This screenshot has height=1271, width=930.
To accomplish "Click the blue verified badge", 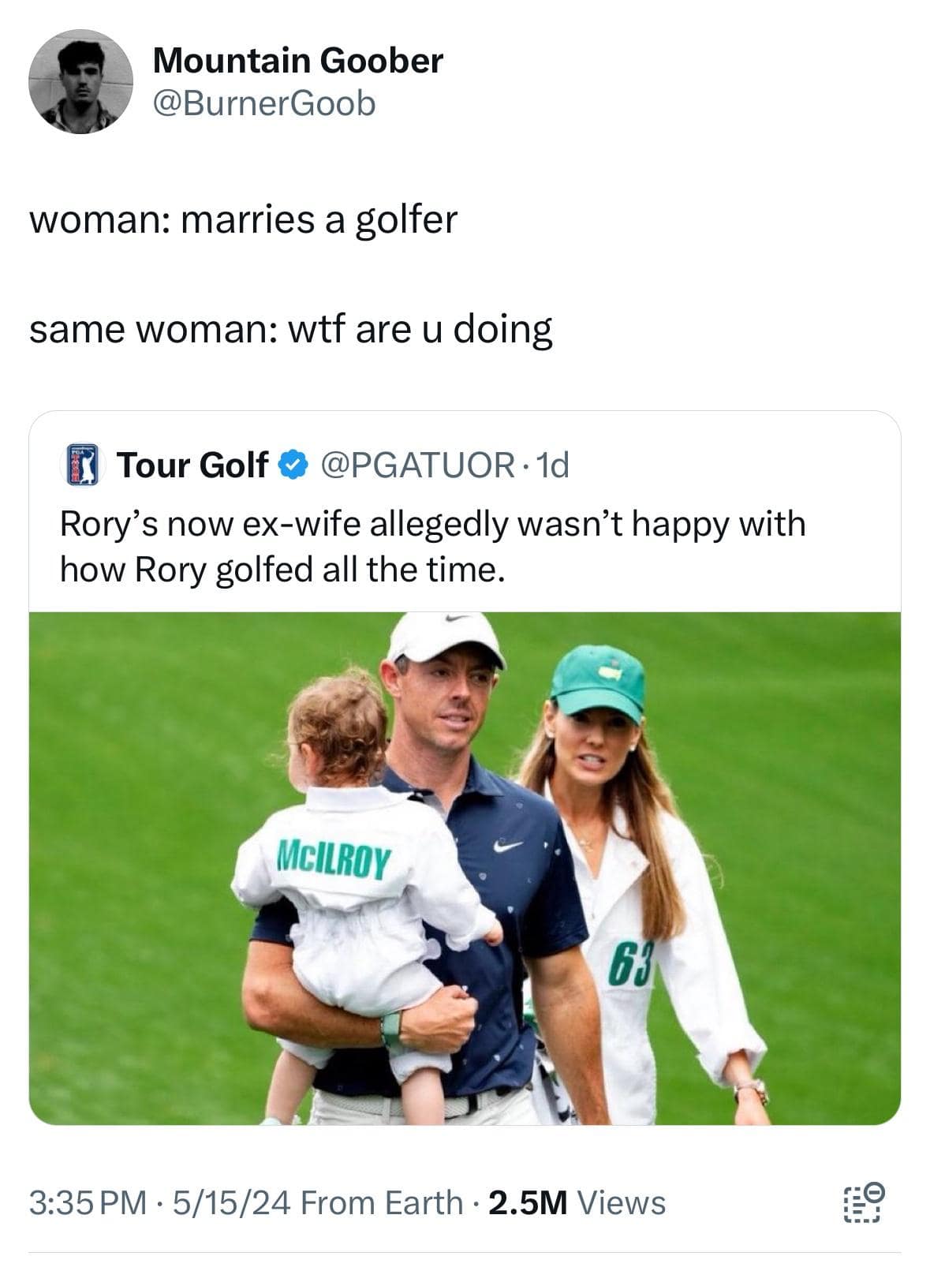I will pyautogui.click(x=293, y=465).
